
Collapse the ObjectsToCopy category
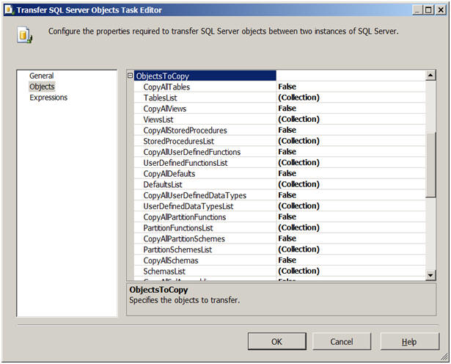(x=131, y=76)
